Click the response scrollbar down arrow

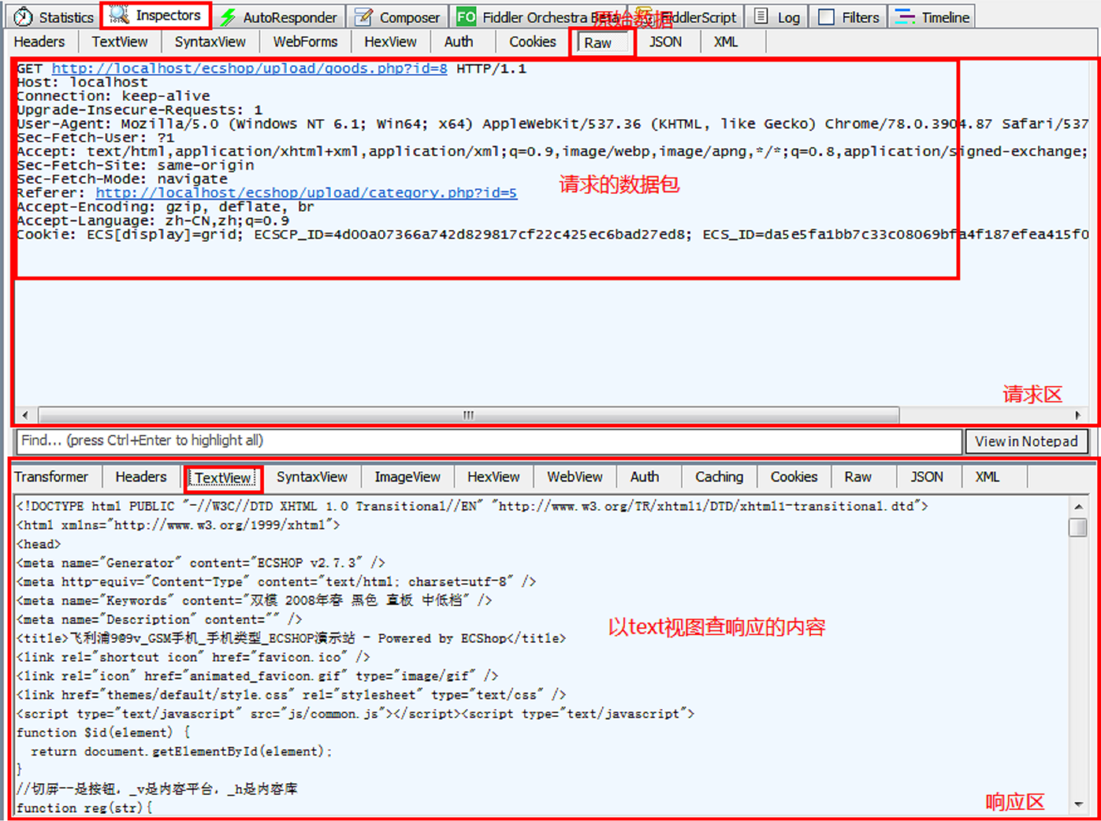[x=1078, y=804]
